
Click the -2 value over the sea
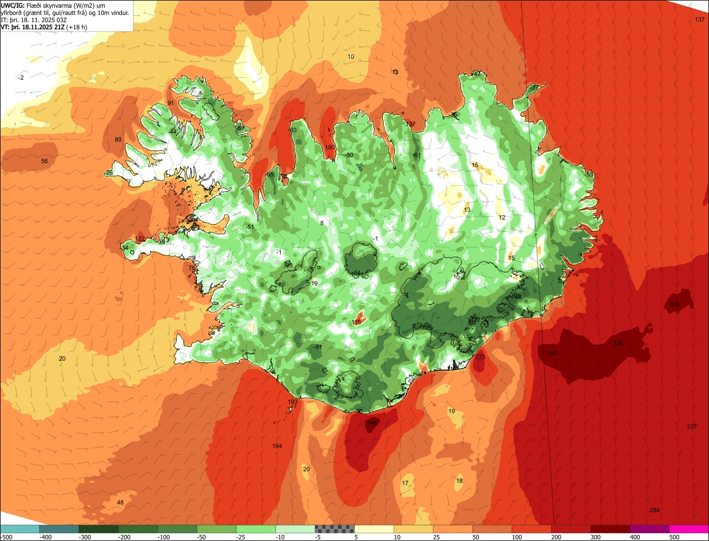tap(21, 77)
